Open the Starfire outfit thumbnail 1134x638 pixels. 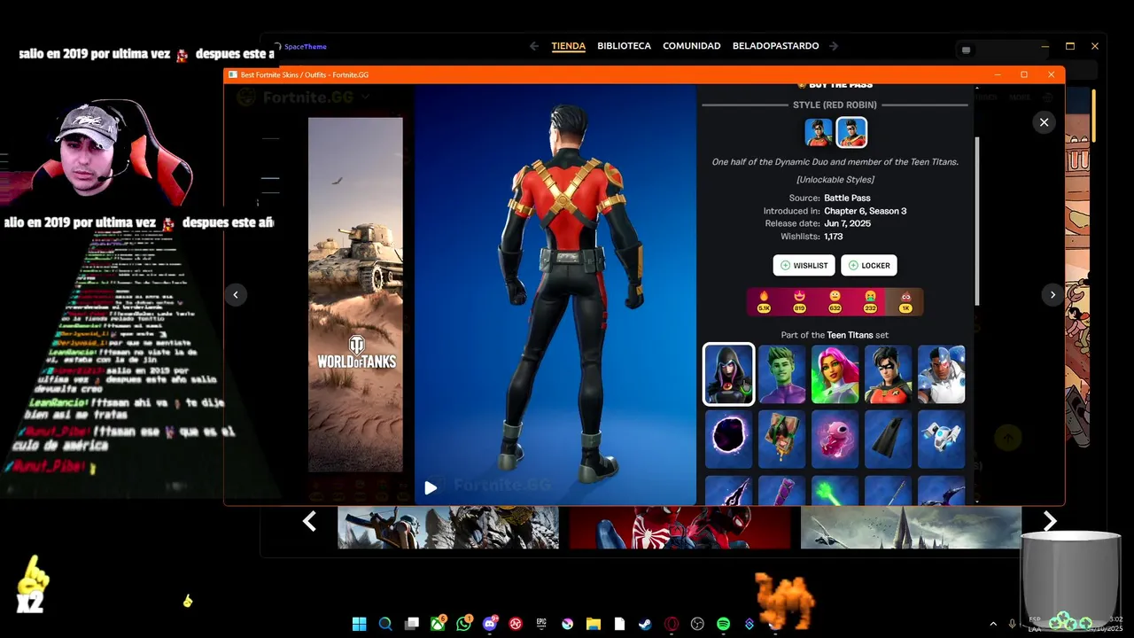tap(835, 374)
